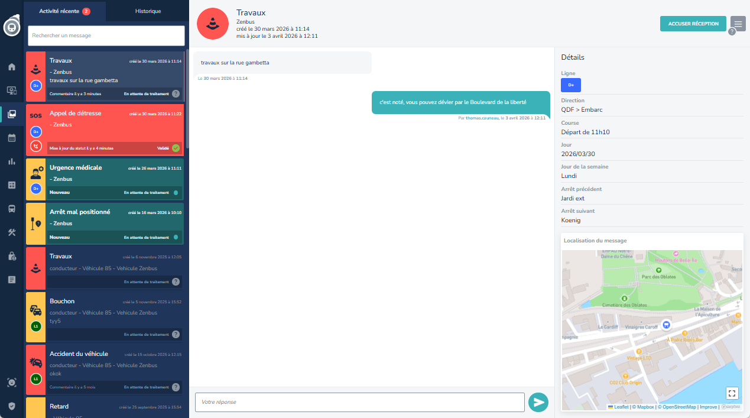Click the status dot on Arrêt mal positionné

[176, 237]
